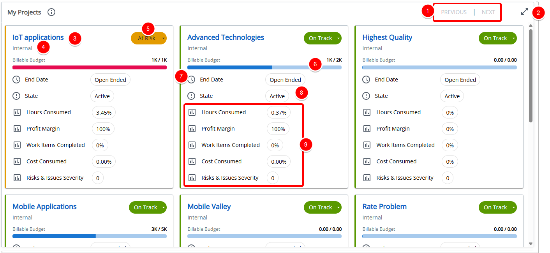Select the Hours Consumed chart icon on IoT applications
550x253 pixels.
pyautogui.click(x=17, y=112)
